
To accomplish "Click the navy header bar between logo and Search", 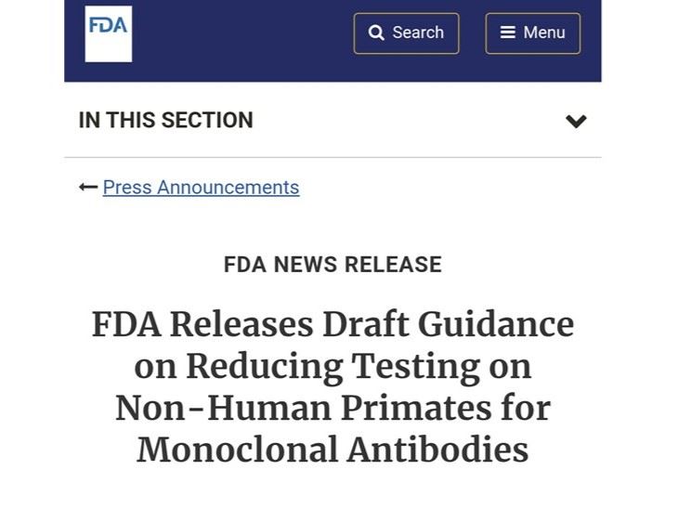I will [x=241, y=37].
